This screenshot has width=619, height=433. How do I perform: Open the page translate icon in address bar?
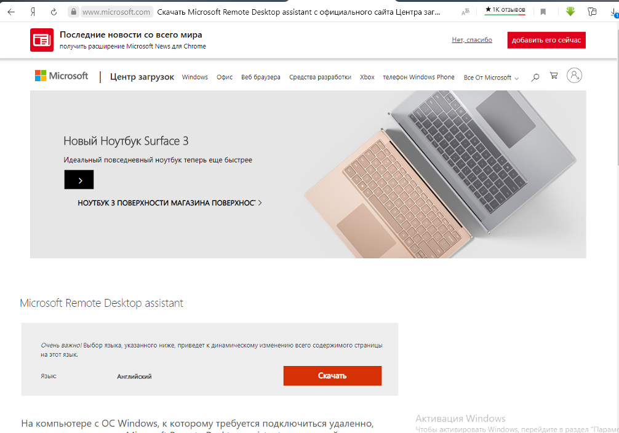coord(465,12)
